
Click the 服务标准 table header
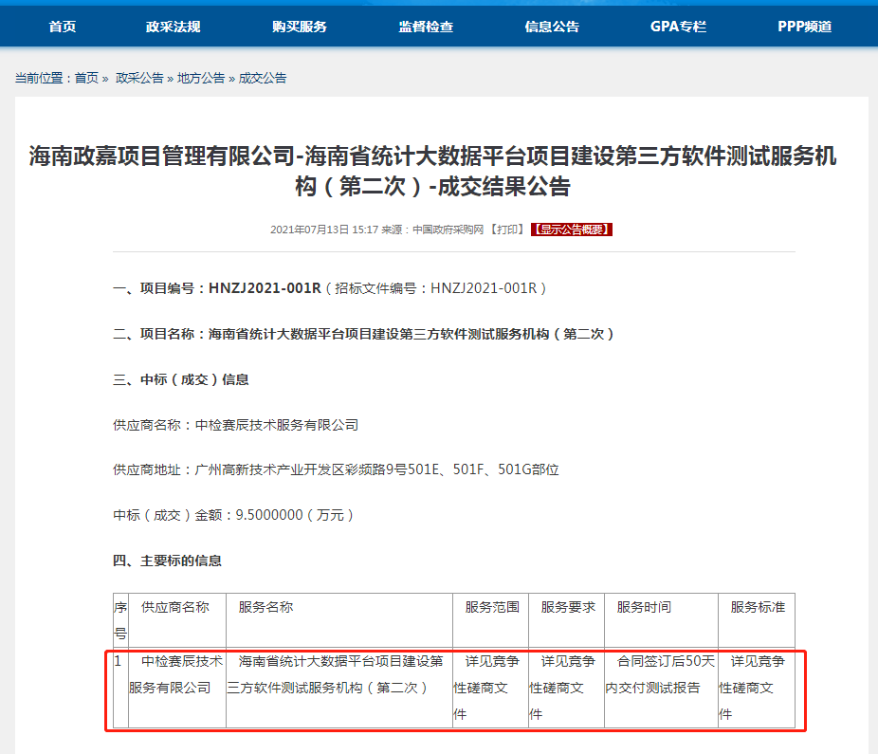tap(757, 620)
